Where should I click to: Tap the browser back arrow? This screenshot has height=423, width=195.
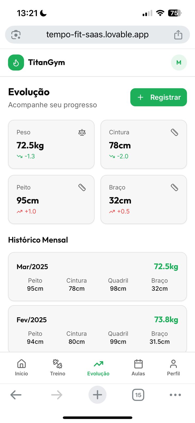coord(16,395)
